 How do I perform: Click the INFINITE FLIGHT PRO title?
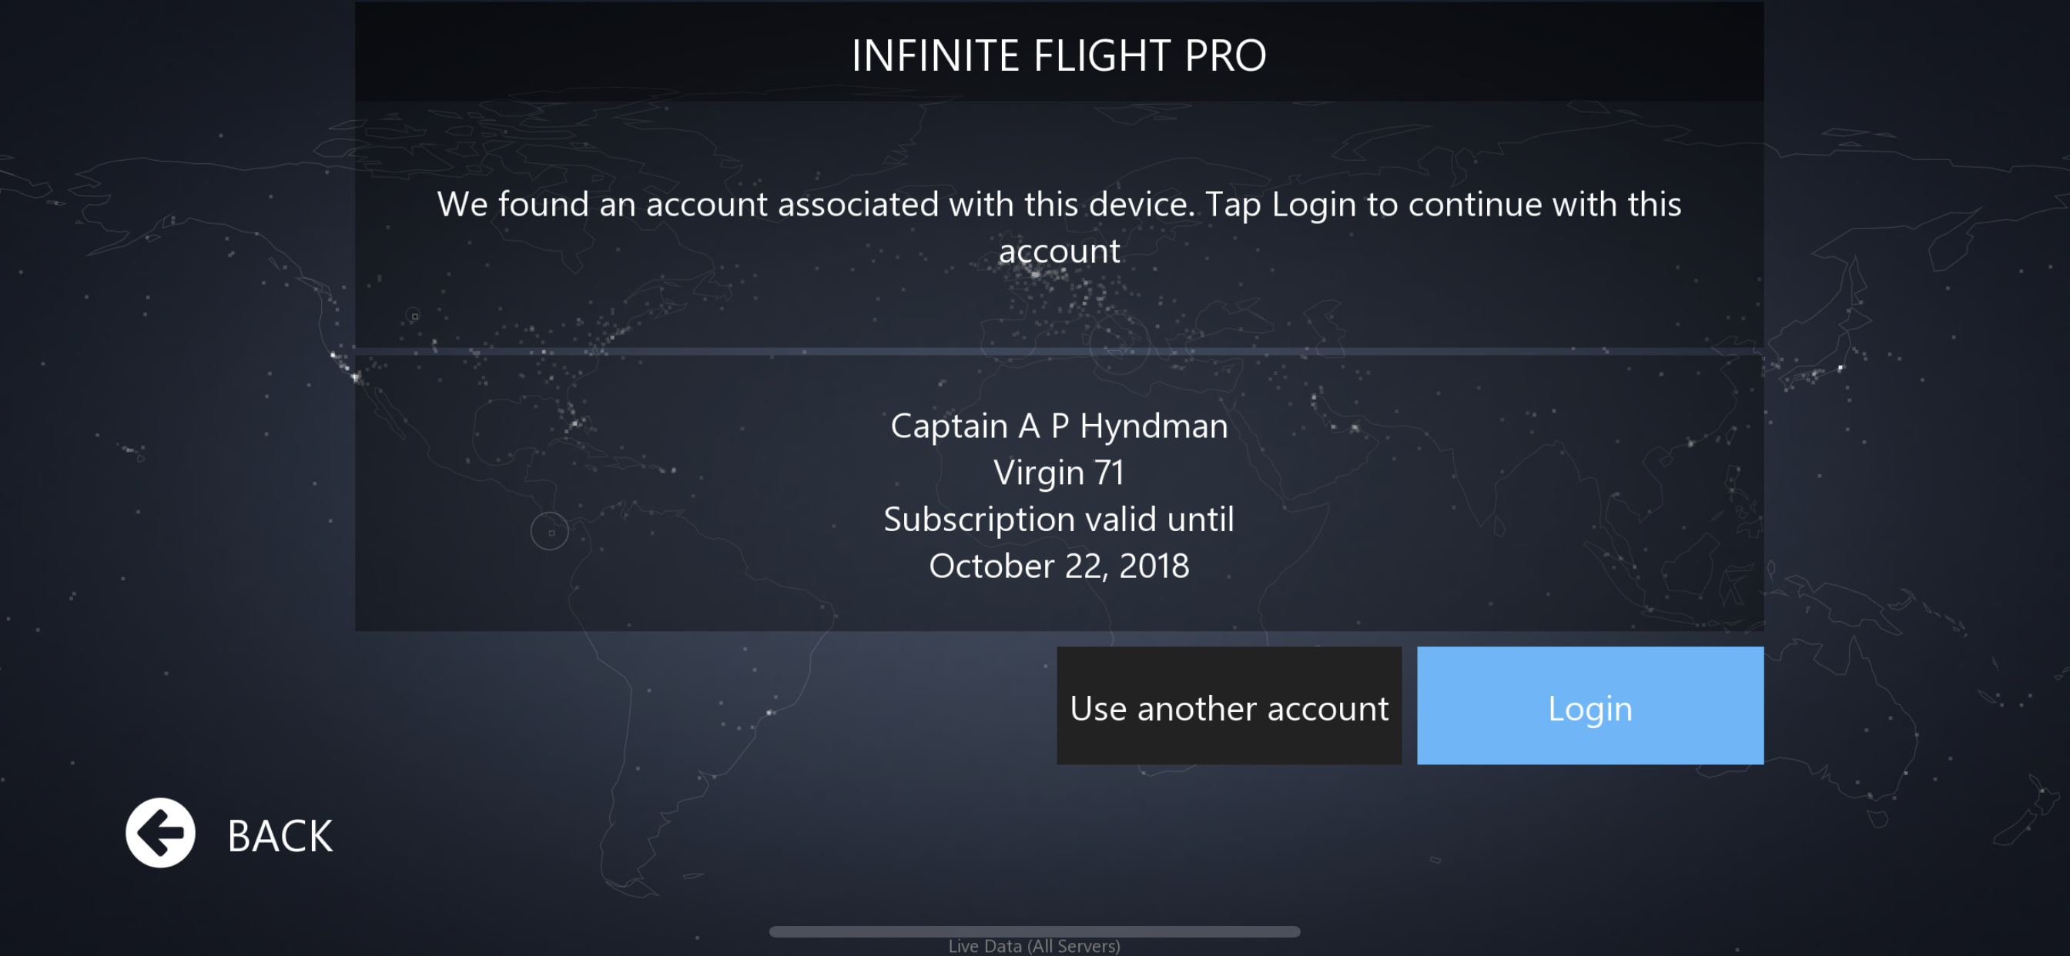point(1058,55)
